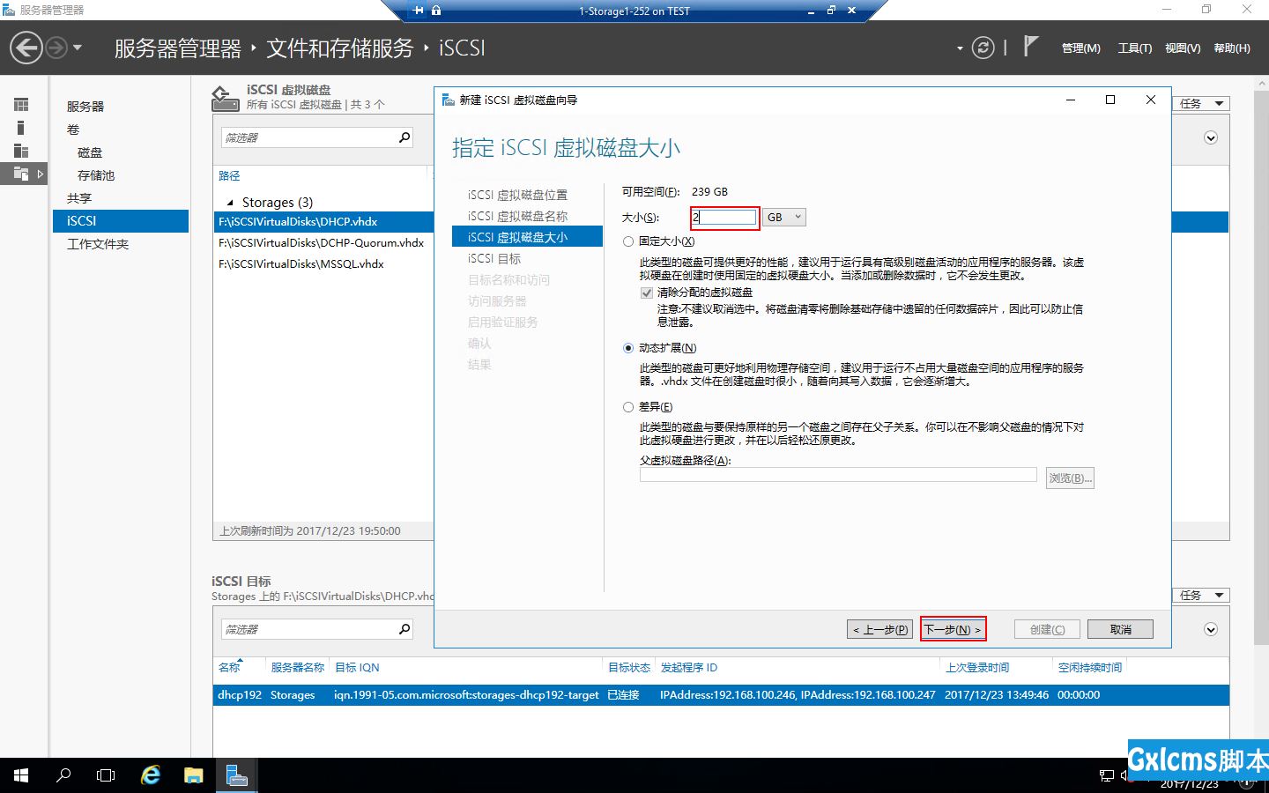Select 差异(E) radio button

pyautogui.click(x=628, y=407)
